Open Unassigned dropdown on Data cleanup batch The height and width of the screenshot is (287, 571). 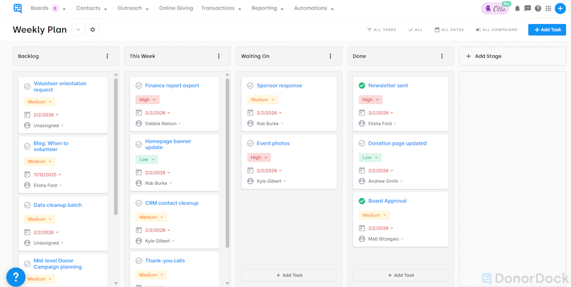pos(48,243)
